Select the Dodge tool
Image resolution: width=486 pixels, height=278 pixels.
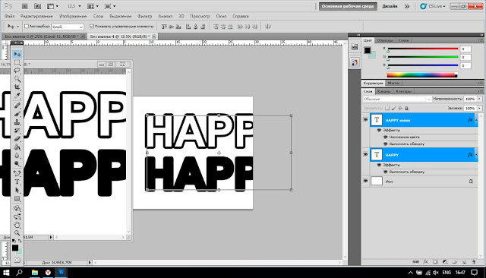[17, 163]
